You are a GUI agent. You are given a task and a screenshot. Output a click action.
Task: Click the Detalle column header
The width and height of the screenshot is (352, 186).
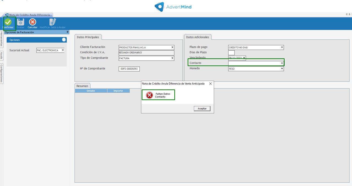pos(91,91)
